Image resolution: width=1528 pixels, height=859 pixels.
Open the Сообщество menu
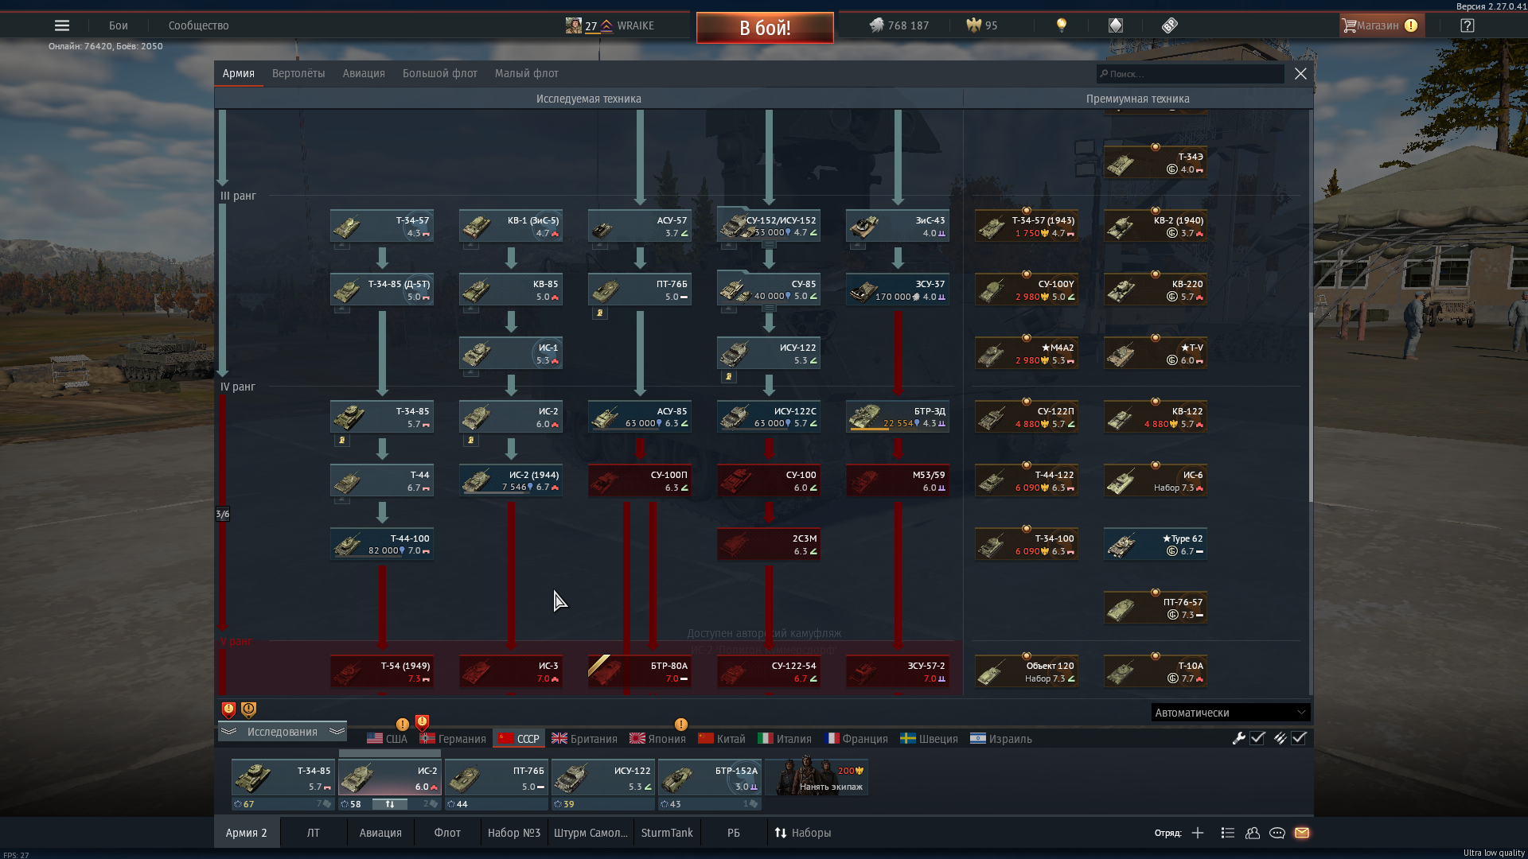[198, 25]
